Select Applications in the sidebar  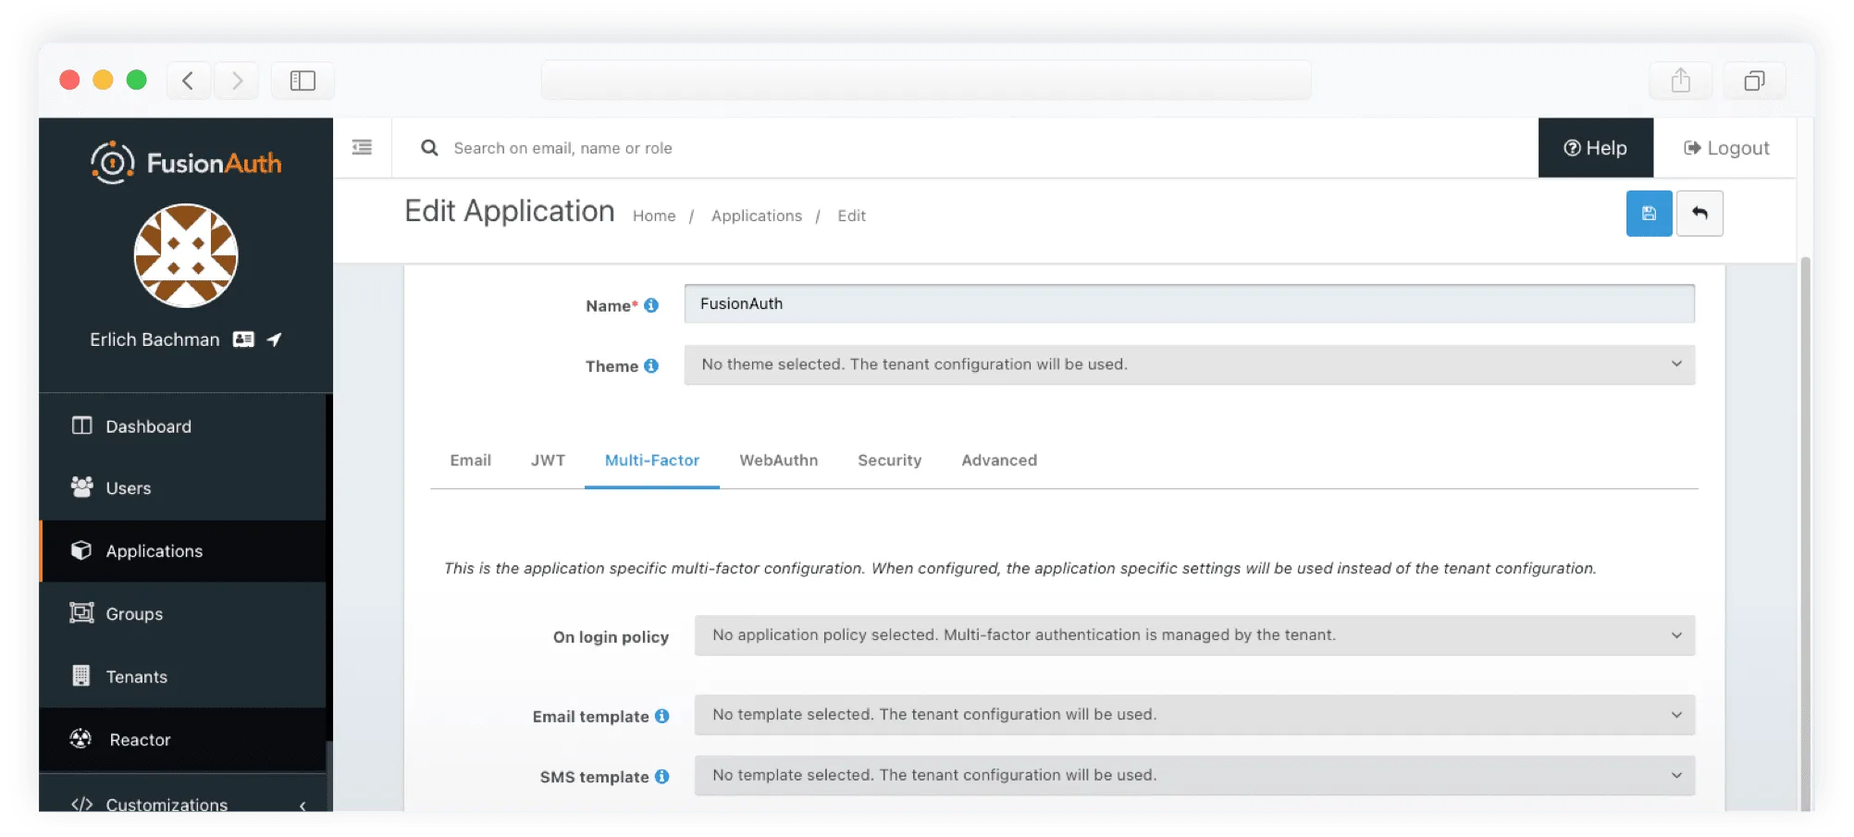pos(182,551)
